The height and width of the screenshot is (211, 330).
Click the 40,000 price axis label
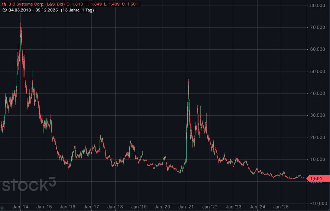coord(317,93)
